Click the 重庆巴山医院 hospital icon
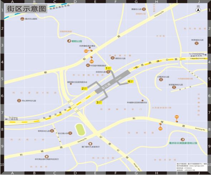Viewport: 211px width, 175px height. [22, 19]
